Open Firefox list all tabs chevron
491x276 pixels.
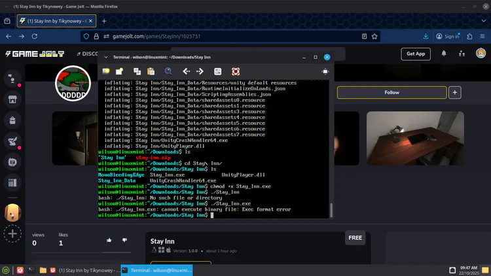484,21
